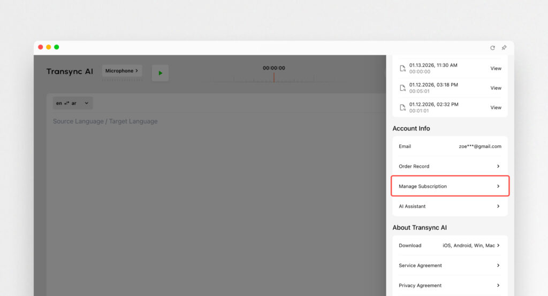The height and width of the screenshot is (296, 548).
Task: Click the pin window icon
Action: (x=504, y=48)
